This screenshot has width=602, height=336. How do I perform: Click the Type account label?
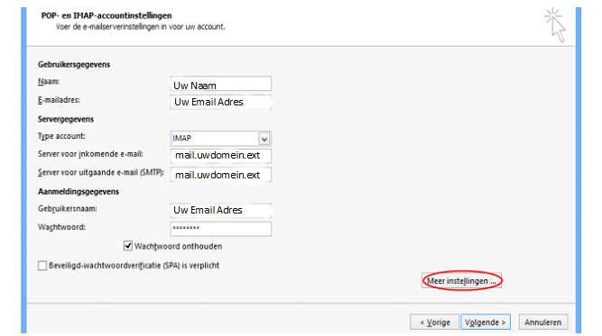click(61, 136)
